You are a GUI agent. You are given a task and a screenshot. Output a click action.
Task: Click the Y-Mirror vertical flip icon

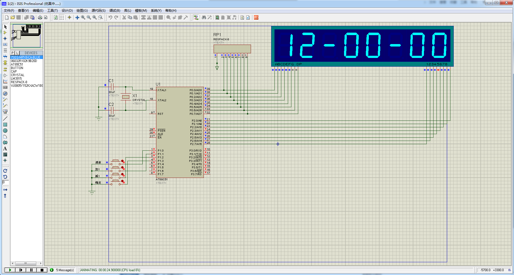tap(5, 196)
